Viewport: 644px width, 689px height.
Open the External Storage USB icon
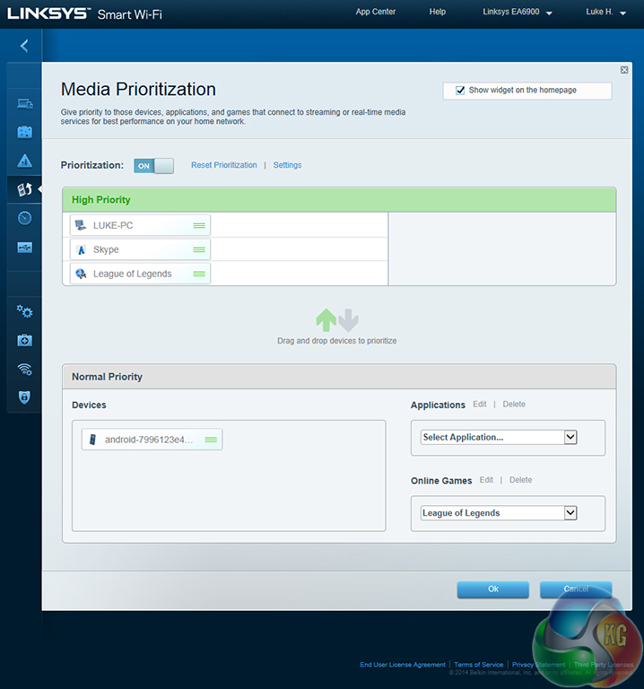24,248
